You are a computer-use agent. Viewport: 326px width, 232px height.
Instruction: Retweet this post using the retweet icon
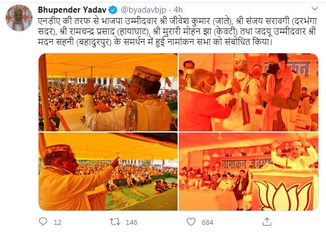[x=115, y=222]
